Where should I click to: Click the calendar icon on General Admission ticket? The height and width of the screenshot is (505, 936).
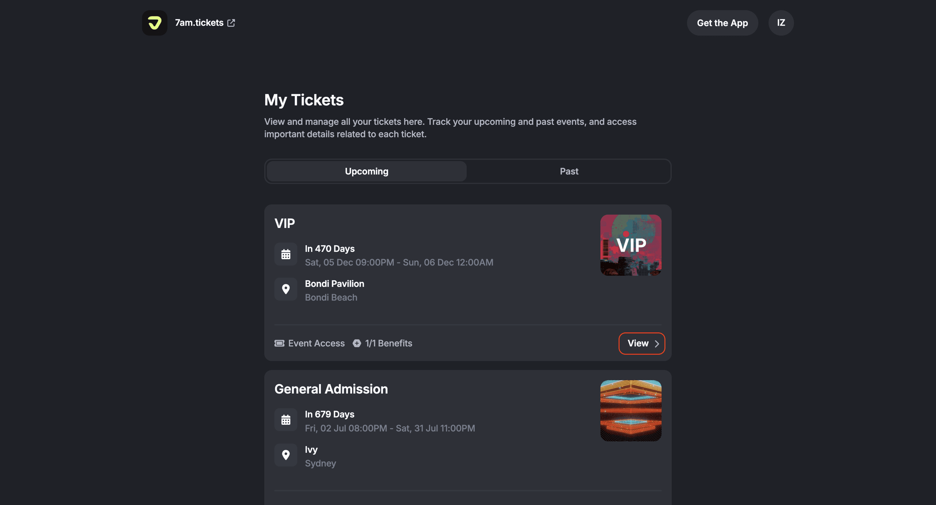[x=286, y=420]
